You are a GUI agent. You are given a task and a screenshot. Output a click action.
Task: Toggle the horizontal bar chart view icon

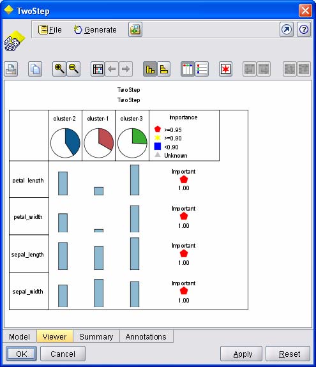click(x=164, y=69)
